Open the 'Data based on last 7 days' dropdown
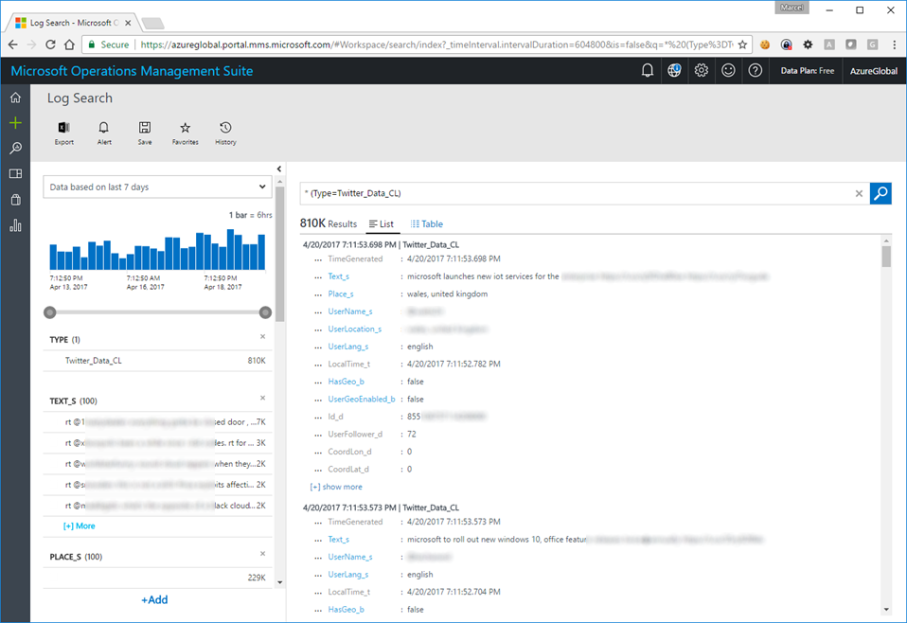The height and width of the screenshot is (623, 907). pyautogui.click(x=157, y=187)
